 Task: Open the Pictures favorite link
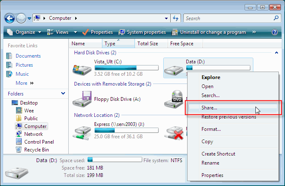(x=24, y=65)
